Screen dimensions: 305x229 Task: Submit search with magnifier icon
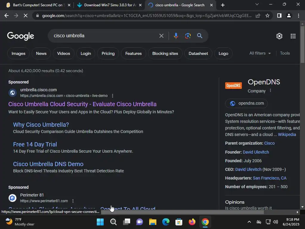pyautogui.click(x=200, y=36)
